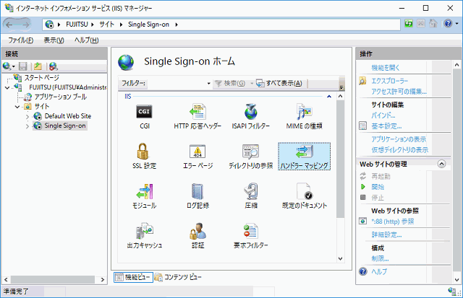Open the ファイル(F) menu
The height and width of the screenshot is (298, 463).
[x=20, y=40]
